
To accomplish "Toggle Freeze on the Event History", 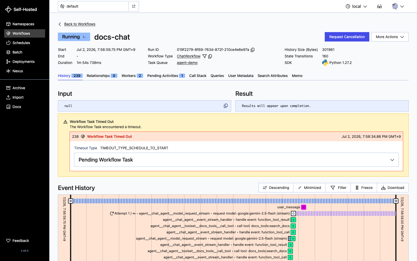I will 364,188.
